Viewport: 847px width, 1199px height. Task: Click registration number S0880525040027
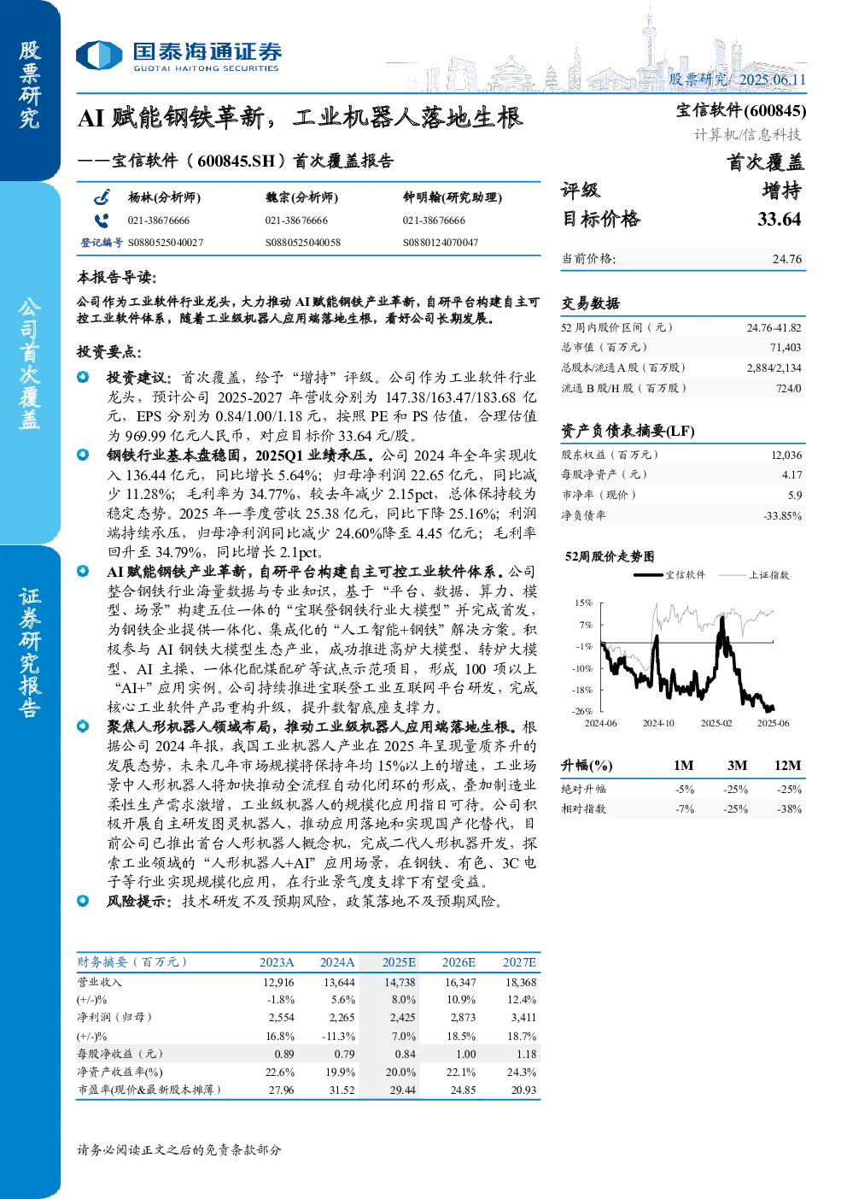166,243
